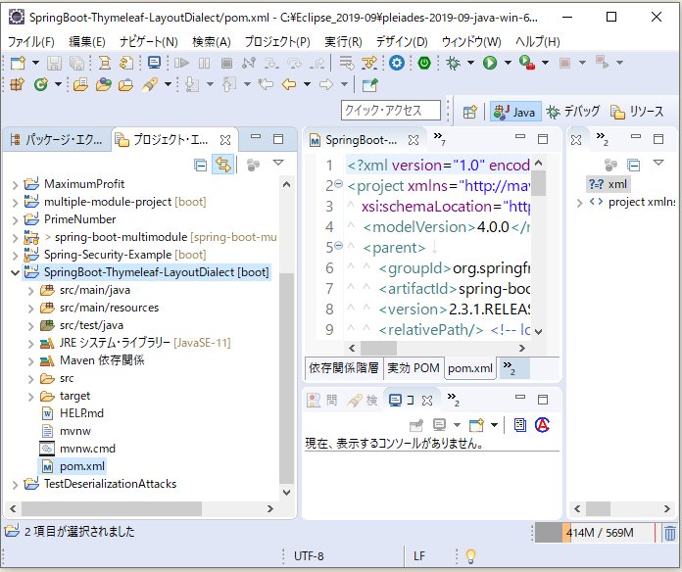Click the Save All icon in toolbar
Image resolution: width=682 pixels, height=572 pixels.
[77, 63]
